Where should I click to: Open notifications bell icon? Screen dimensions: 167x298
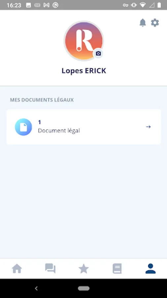click(143, 23)
